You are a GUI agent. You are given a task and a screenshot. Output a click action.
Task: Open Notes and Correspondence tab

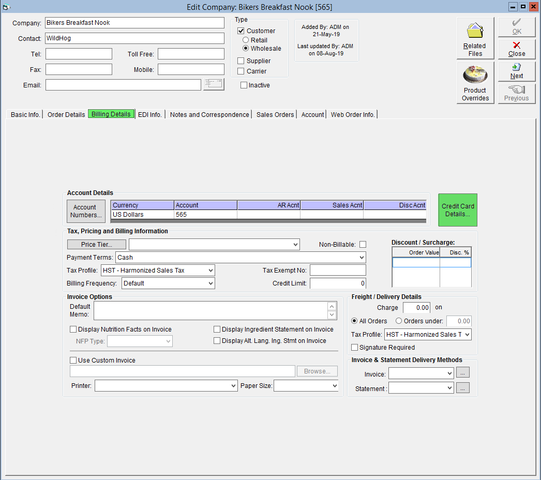[x=209, y=114]
